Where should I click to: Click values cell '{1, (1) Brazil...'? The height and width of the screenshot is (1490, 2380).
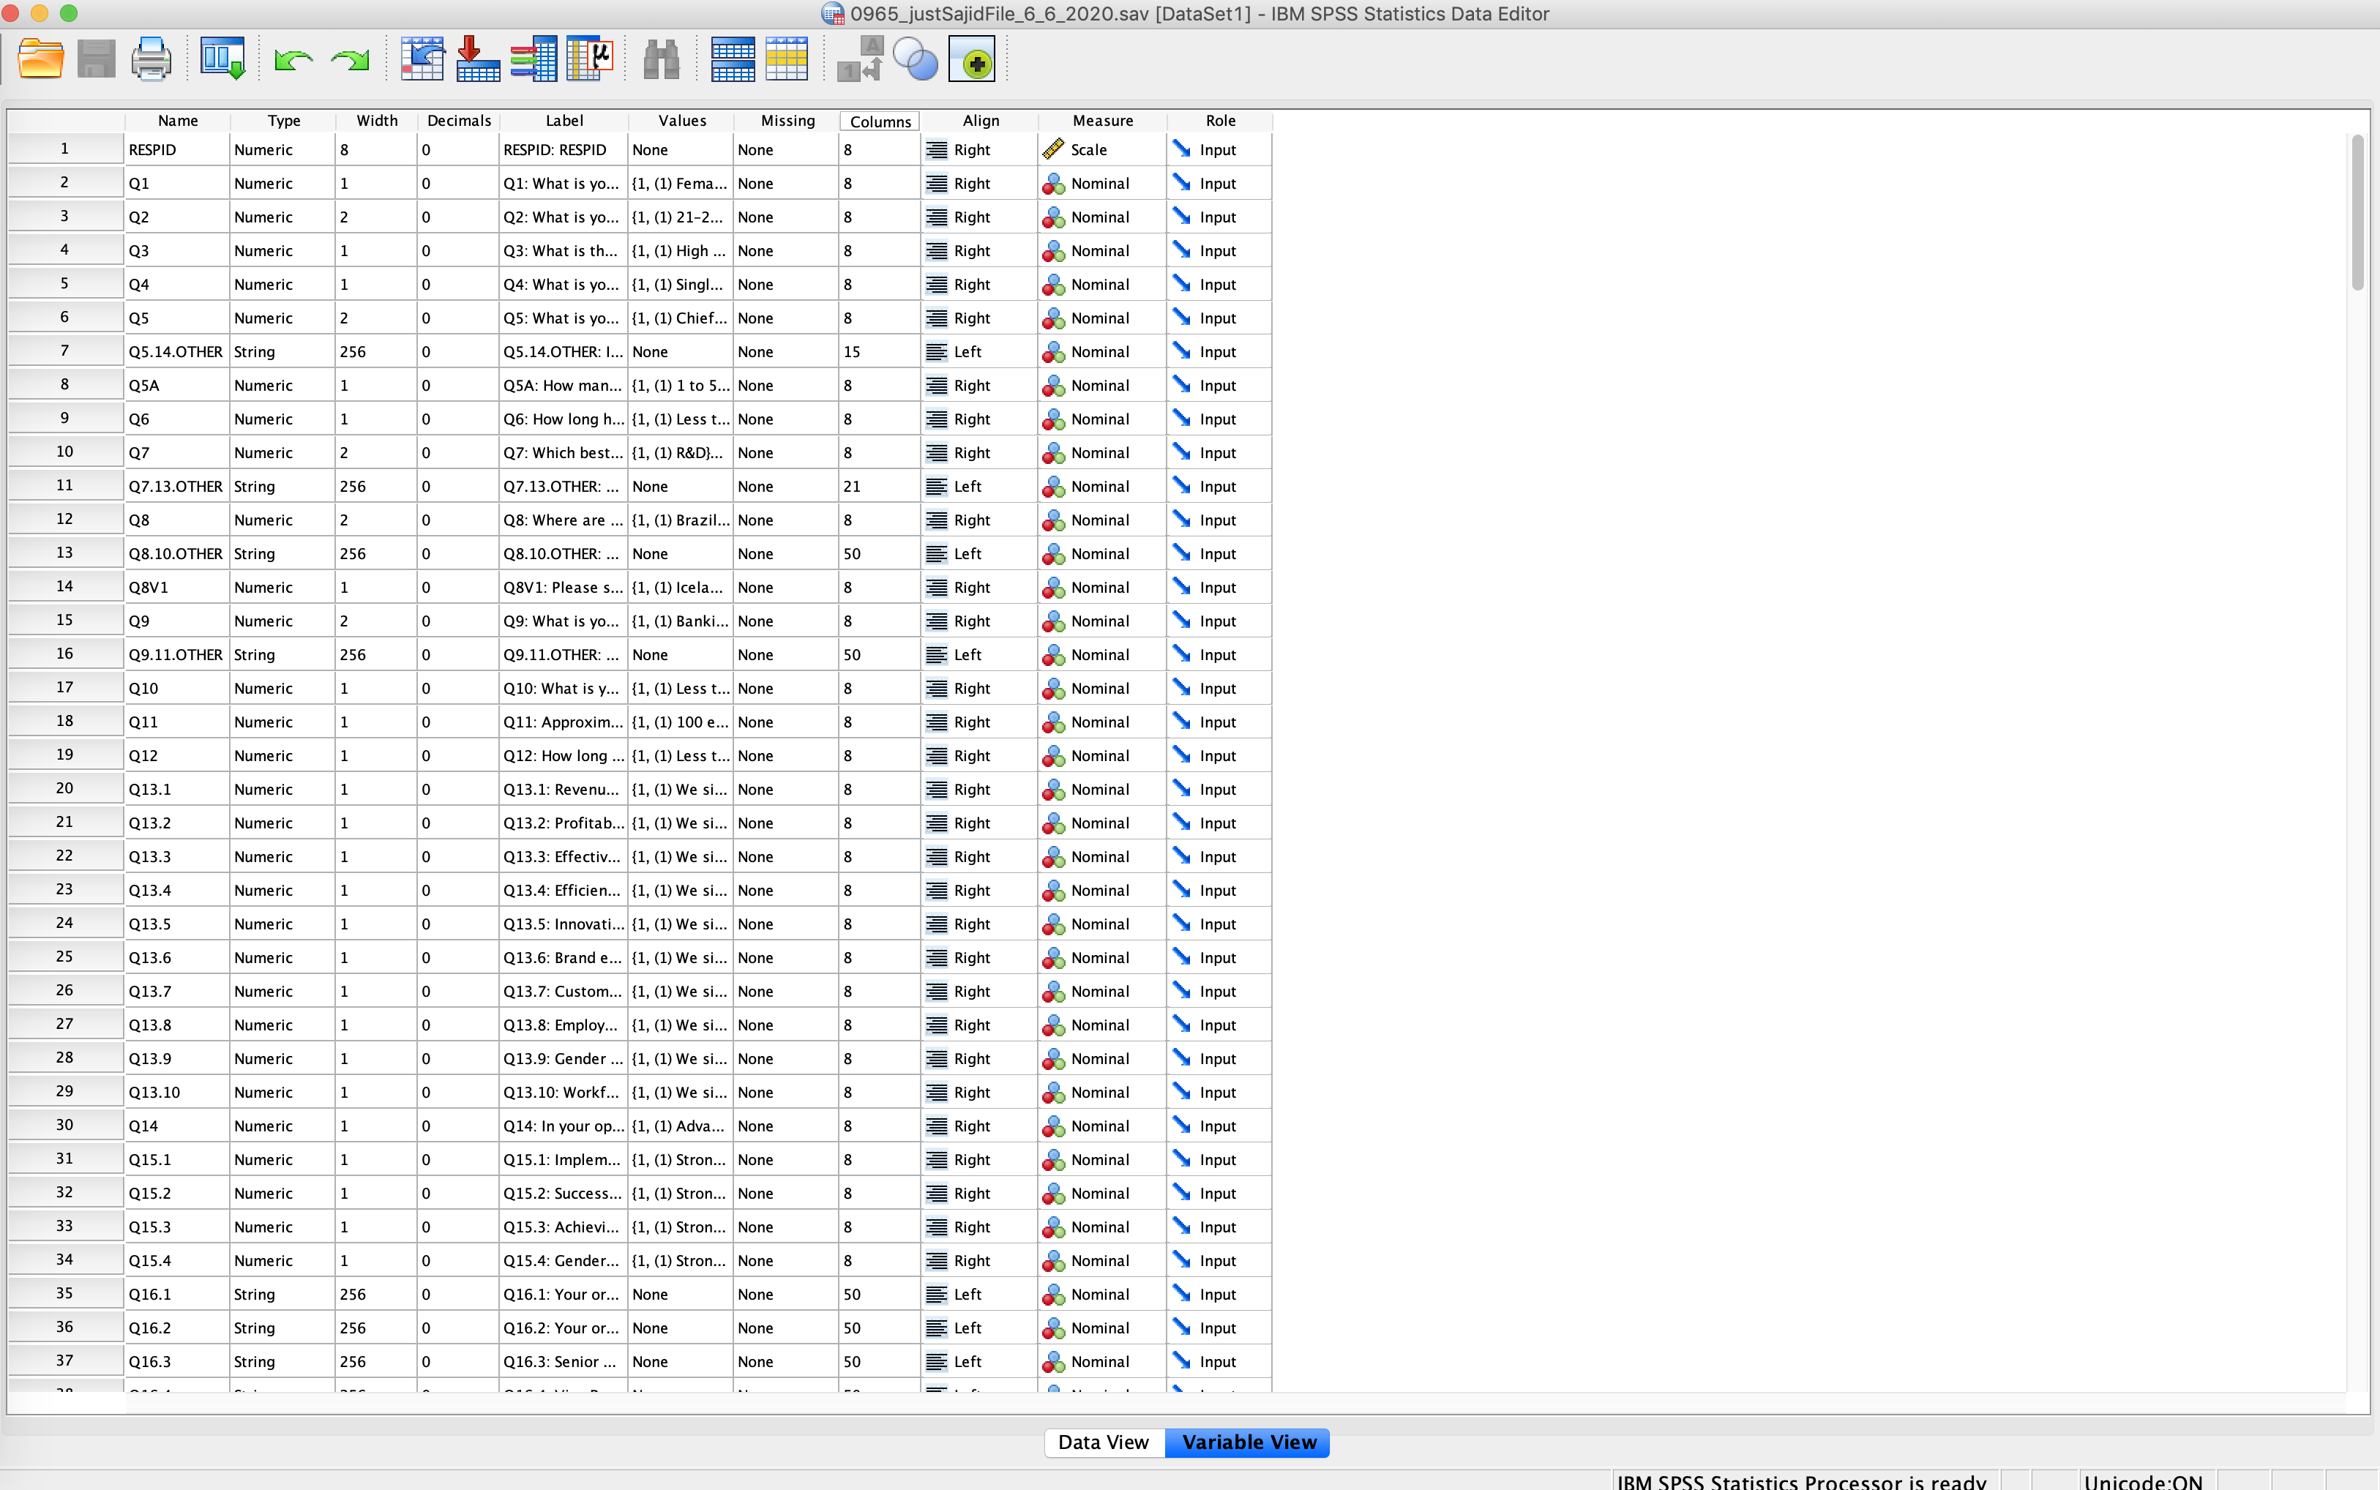tap(681, 520)
